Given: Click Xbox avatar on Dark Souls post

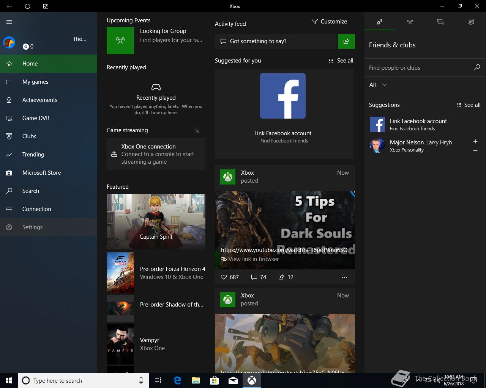Looking at the screenshot, I should coord(228,177).
